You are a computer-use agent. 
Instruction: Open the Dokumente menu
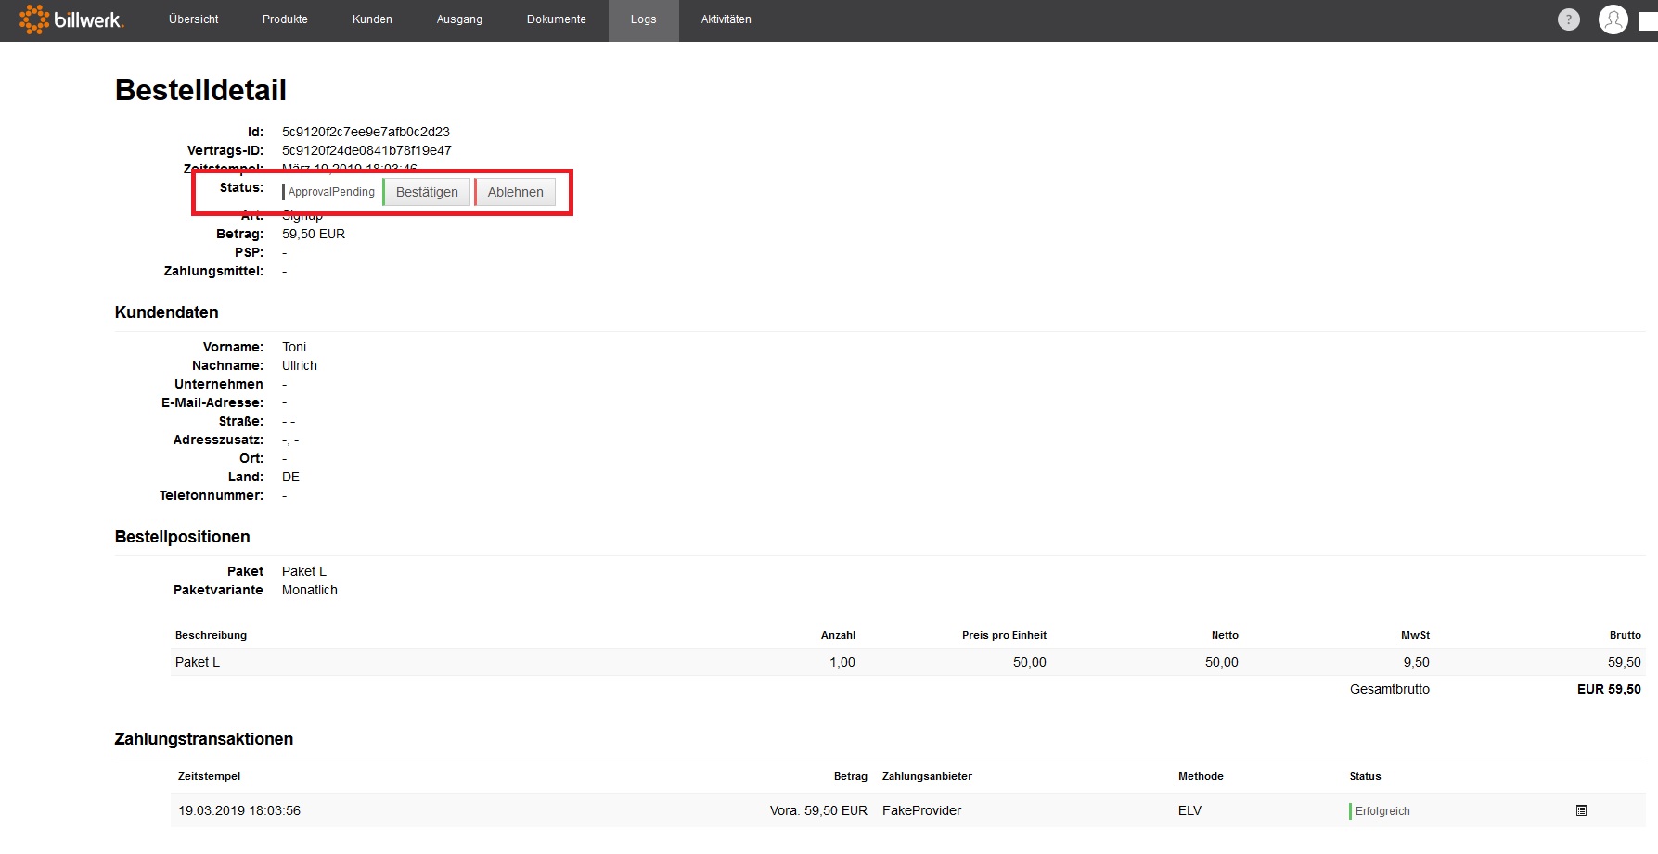(x=557, y=19)
